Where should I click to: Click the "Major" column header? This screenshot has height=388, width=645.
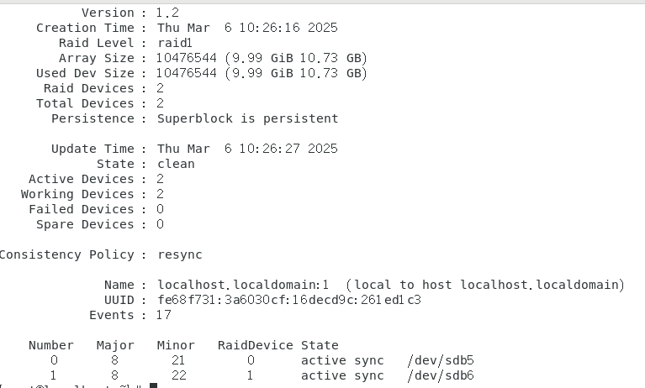(115, 345)
